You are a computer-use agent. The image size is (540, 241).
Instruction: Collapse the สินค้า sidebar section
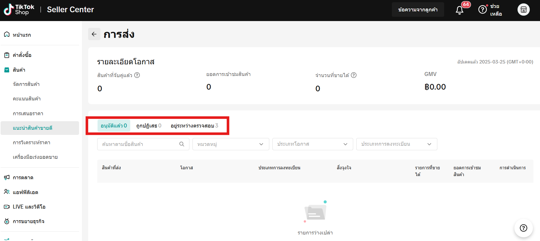(x=19, y=70)
